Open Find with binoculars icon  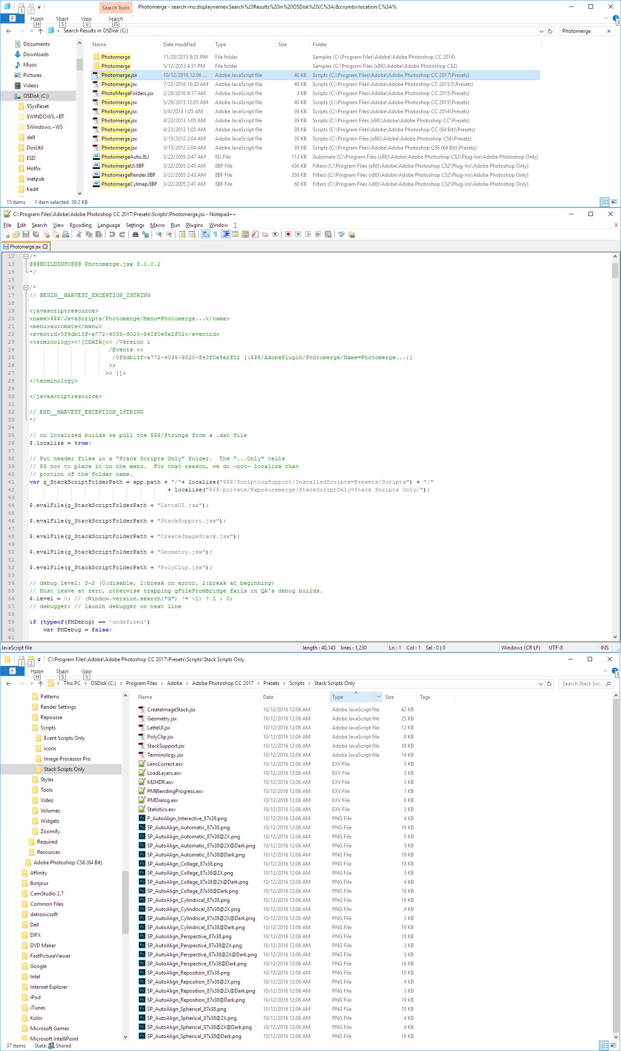coord(136,234)
